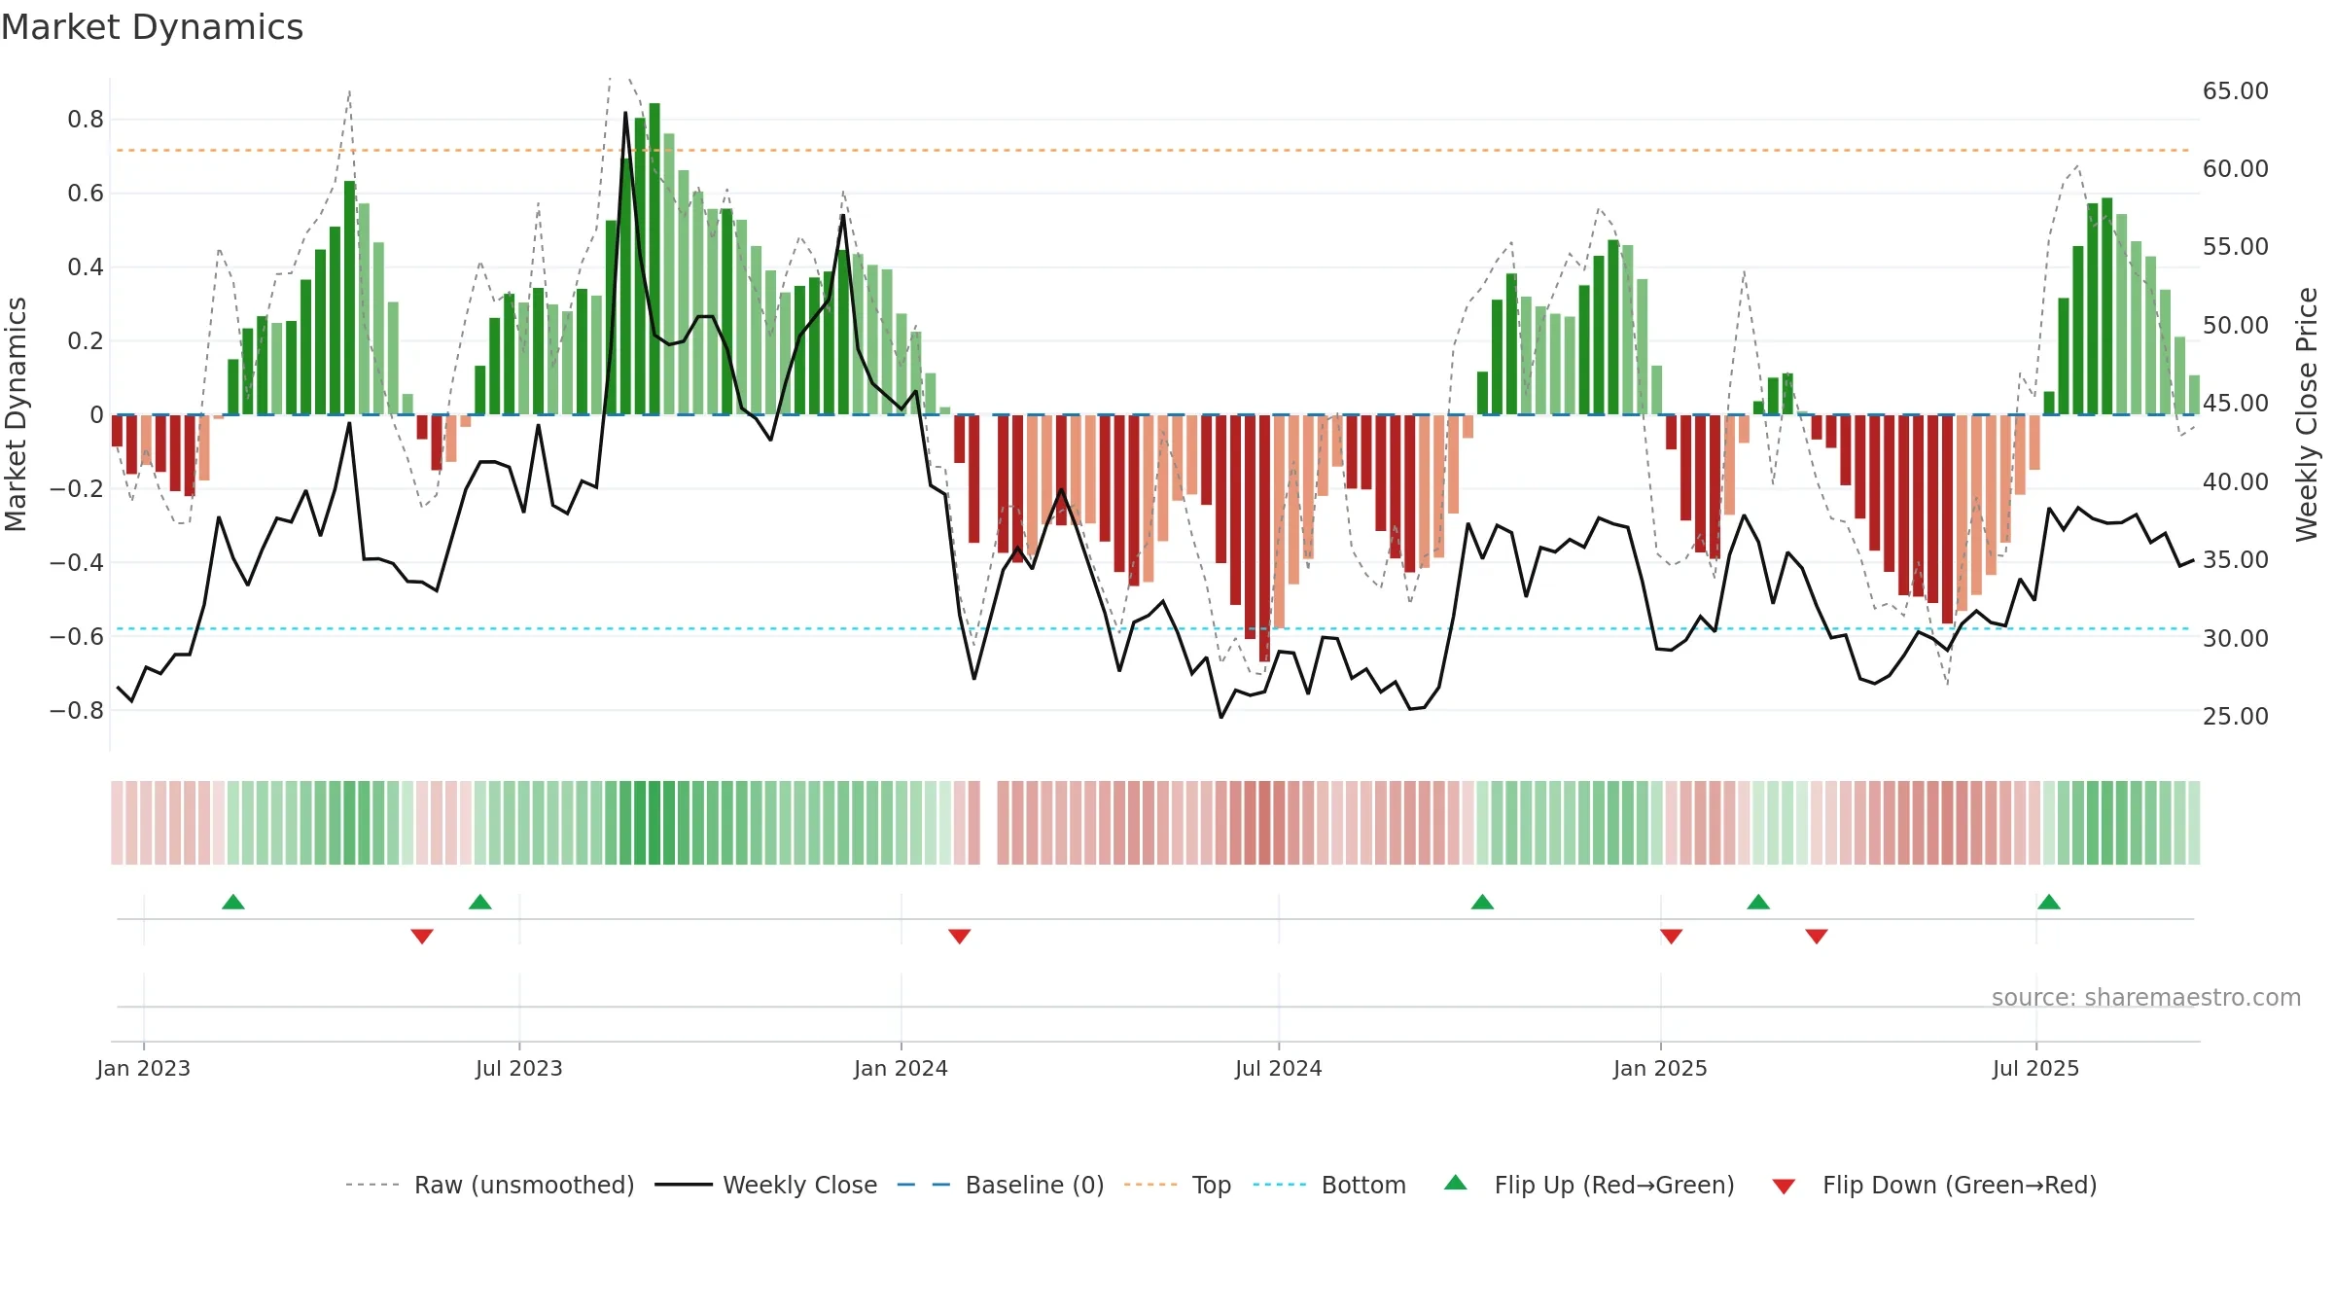2334x1313 pixels.
Task: Select the Flip Down marker in March 2025
Action: 1817,936
